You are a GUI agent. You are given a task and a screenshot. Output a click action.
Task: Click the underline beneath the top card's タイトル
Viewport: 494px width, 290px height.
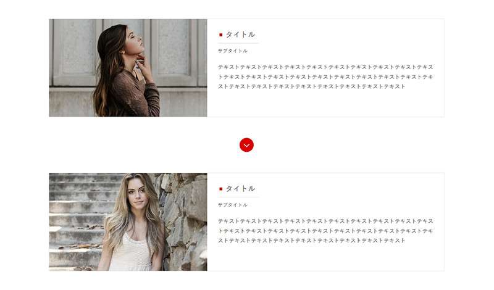click(x=238, y=43)
